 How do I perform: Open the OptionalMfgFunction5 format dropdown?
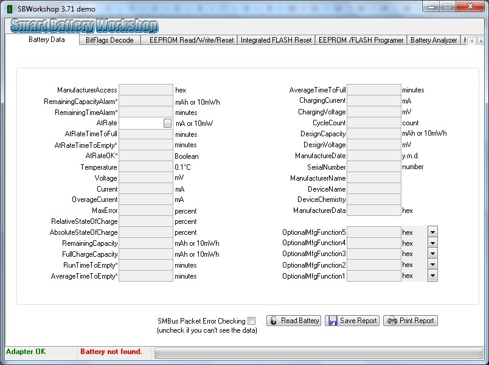click(432, 232)
